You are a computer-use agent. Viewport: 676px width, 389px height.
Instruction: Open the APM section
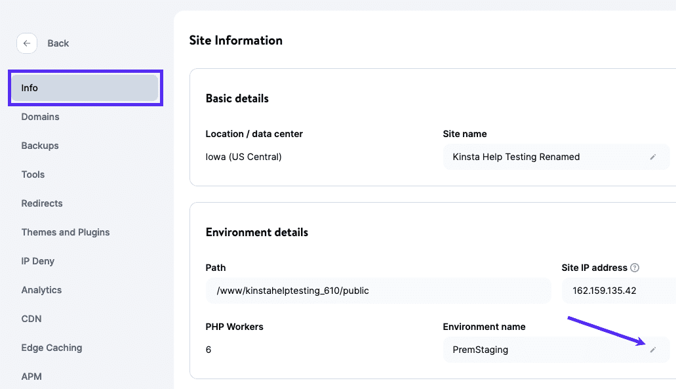(31, 377)
